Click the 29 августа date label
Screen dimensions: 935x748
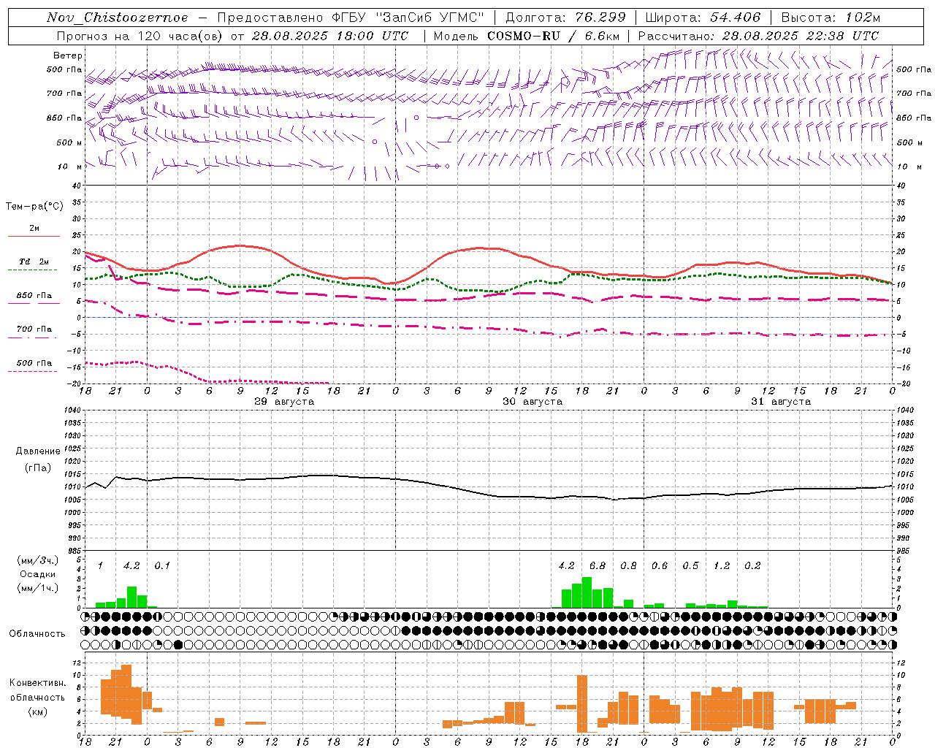tap(284, 402)
